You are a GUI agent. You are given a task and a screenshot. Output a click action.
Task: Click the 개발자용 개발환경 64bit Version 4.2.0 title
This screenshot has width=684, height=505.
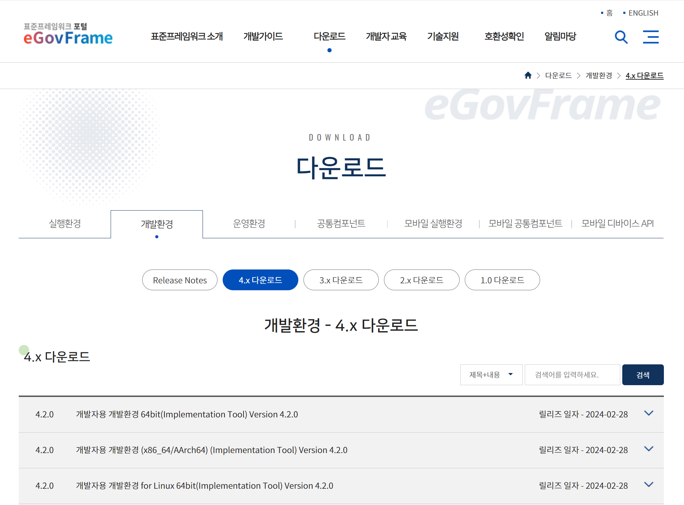(187, 414)
